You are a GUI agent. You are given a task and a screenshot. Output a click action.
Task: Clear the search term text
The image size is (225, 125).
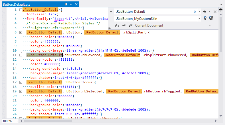pyautogui.click(x=195, y=12)
